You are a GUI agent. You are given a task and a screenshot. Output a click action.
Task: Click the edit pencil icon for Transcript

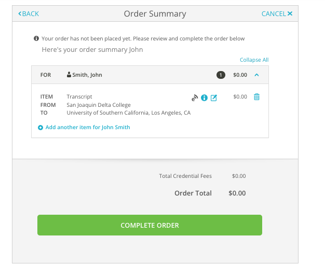[x=213, y=98]
